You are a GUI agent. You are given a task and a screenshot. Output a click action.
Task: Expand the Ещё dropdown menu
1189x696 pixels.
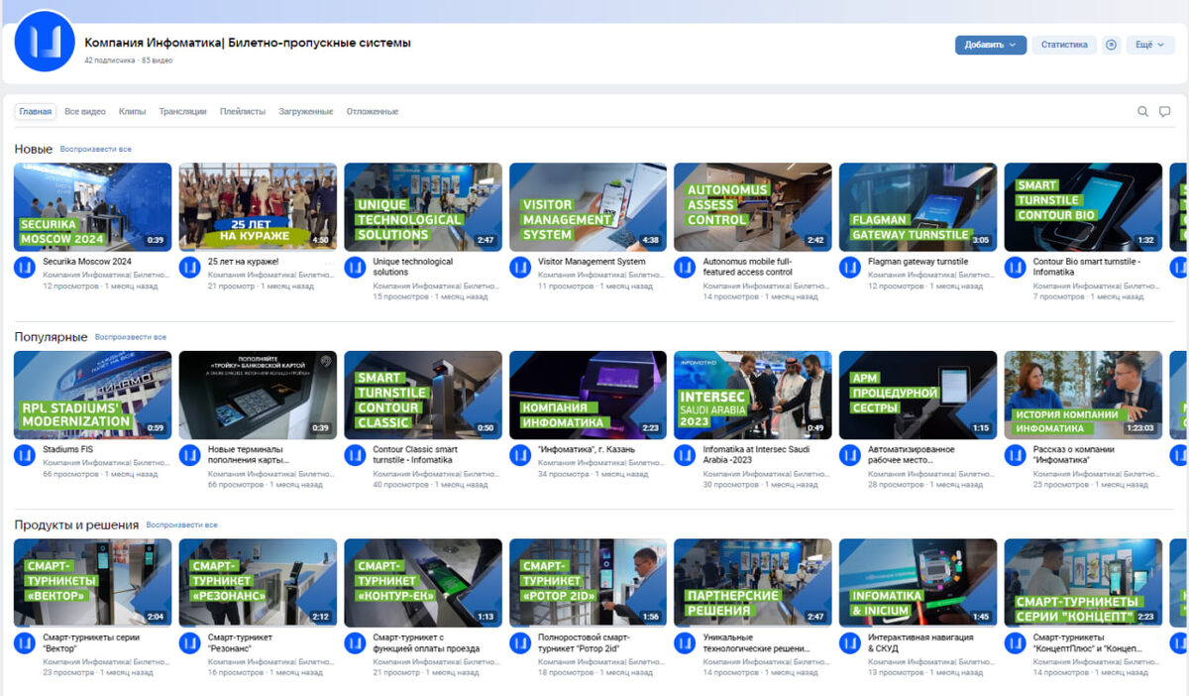click(x=1149, y=45)
